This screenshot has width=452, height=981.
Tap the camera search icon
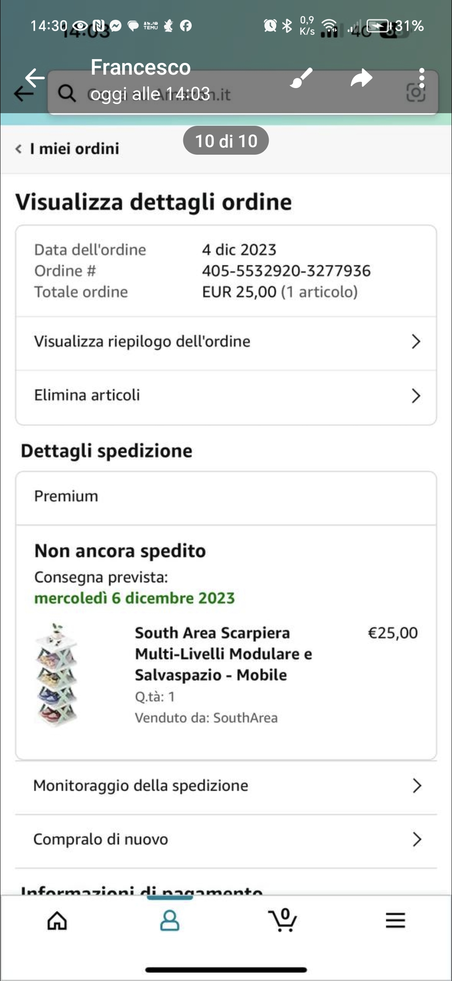point(416,93)
